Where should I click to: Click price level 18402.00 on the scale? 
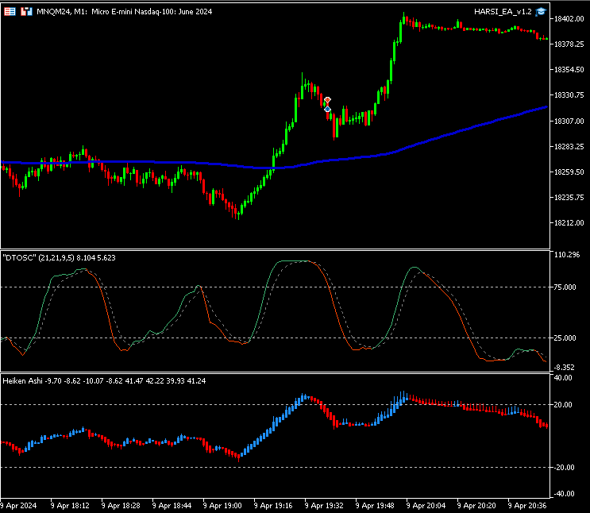tap(569, 19)
